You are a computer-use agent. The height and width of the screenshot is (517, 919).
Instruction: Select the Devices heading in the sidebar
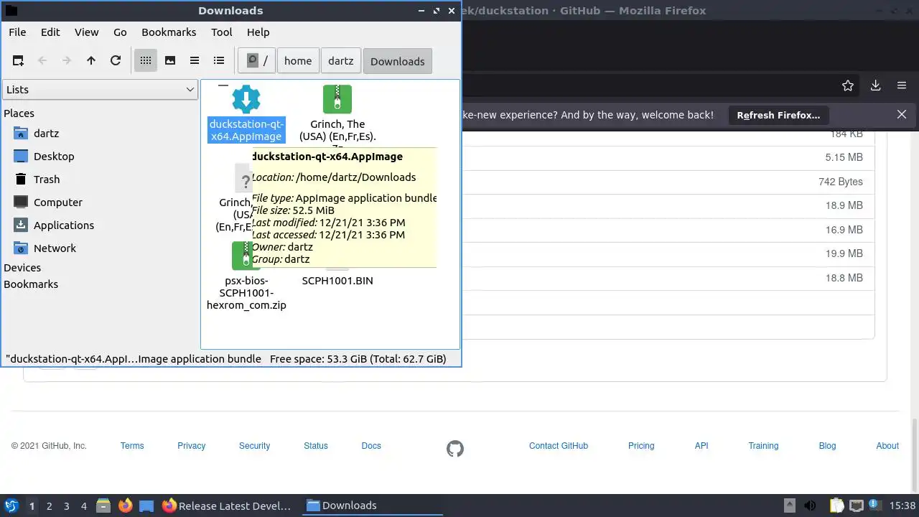[22, 268]
